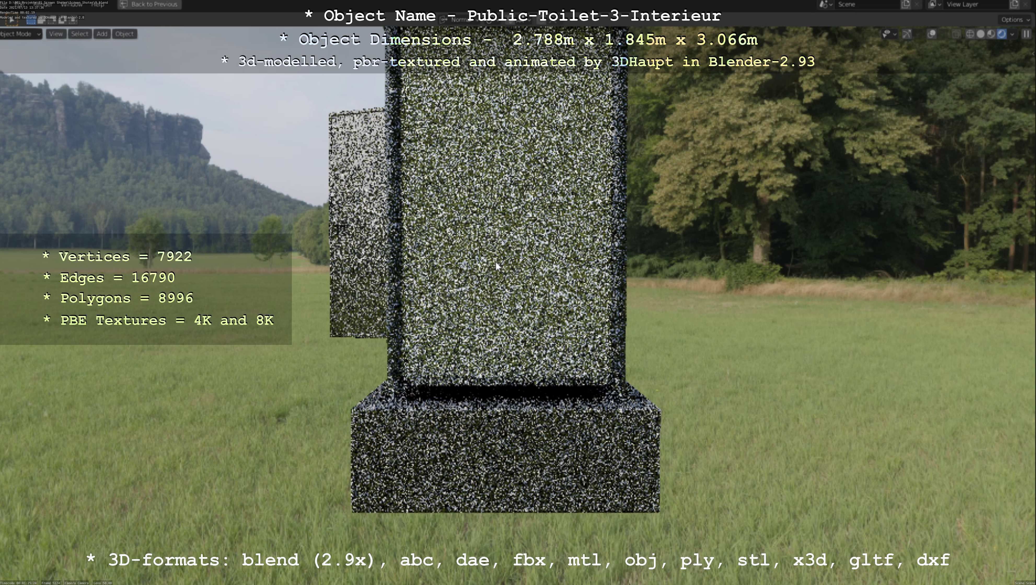Switch to wireframe viewport shading
The width and height of the screenshot is (1036, 585).
click(x=970, y=34)
